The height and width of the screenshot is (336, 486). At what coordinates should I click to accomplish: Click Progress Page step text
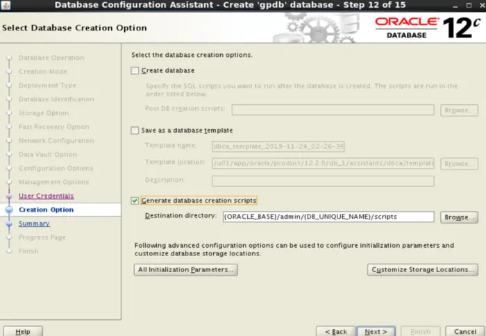click(x=42, y=237)
